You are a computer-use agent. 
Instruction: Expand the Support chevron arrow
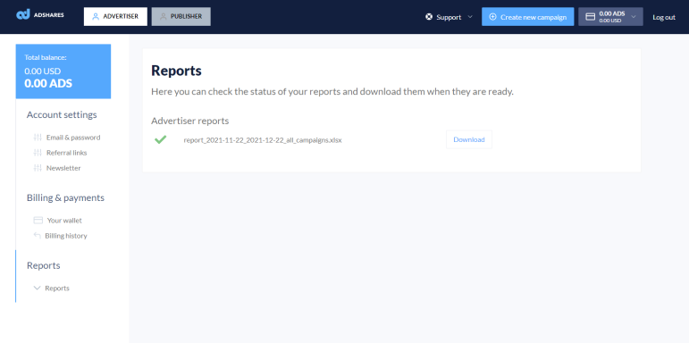(x=470, y=17)
